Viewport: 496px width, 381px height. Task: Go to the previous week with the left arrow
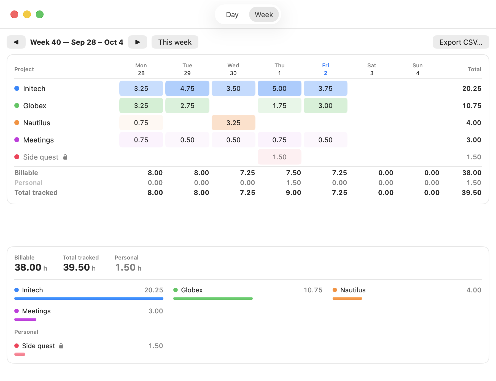pyautogui.click(x=16, y=42)
